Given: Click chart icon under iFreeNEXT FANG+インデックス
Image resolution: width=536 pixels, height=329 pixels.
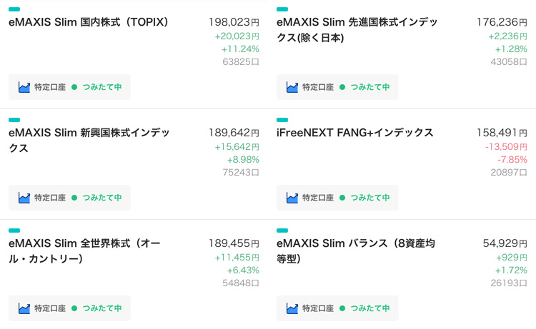Looking at the screenshot, I should click(x=292, y=198).
